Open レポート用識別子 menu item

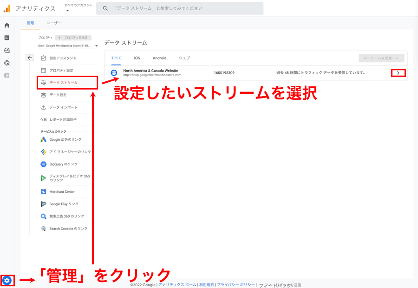(69, 120)
